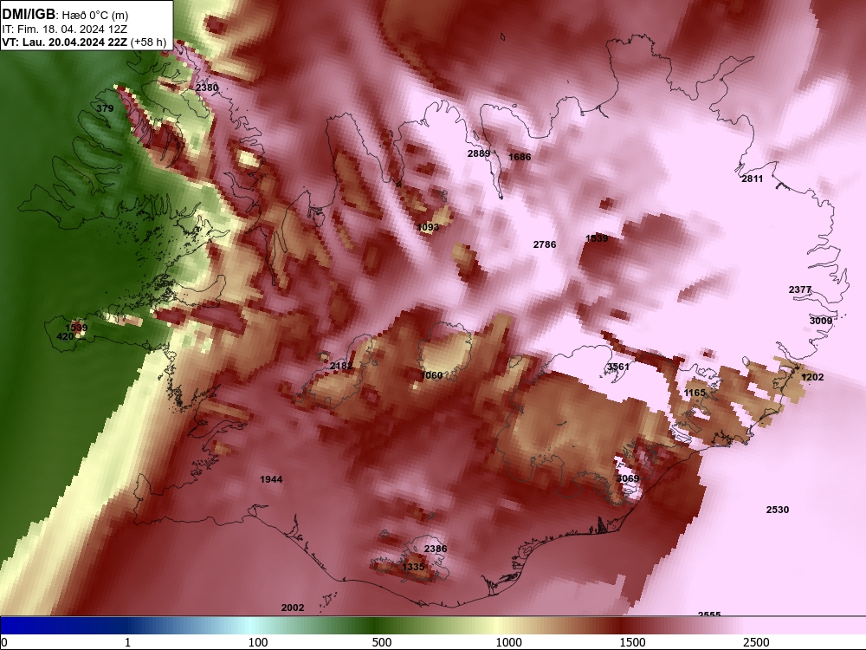Click the 'Hæð 0°C (m)' parameter label
866x650 pixels.
click(94, 15)
